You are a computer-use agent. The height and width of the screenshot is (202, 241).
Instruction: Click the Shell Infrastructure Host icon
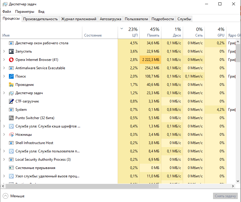pyautogui.click(x=11, y=143)
